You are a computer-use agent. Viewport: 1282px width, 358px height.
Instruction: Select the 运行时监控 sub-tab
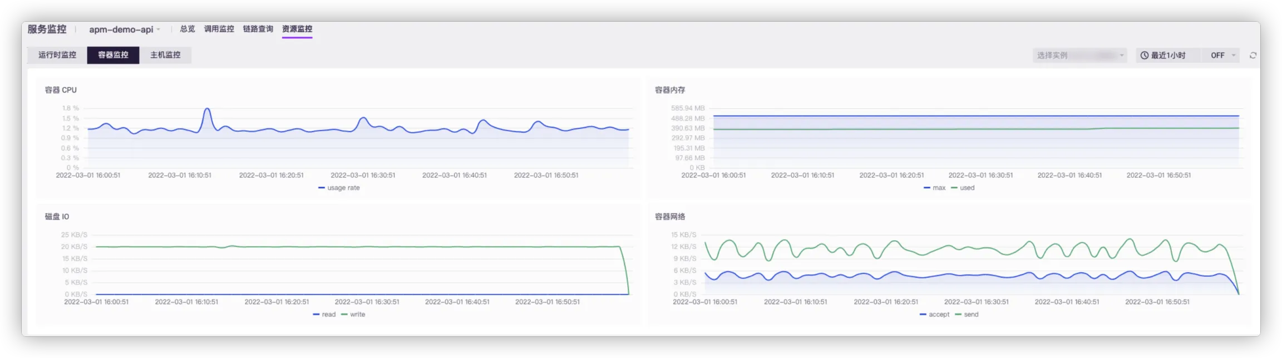pyautogui.click(x=57, y=55)
